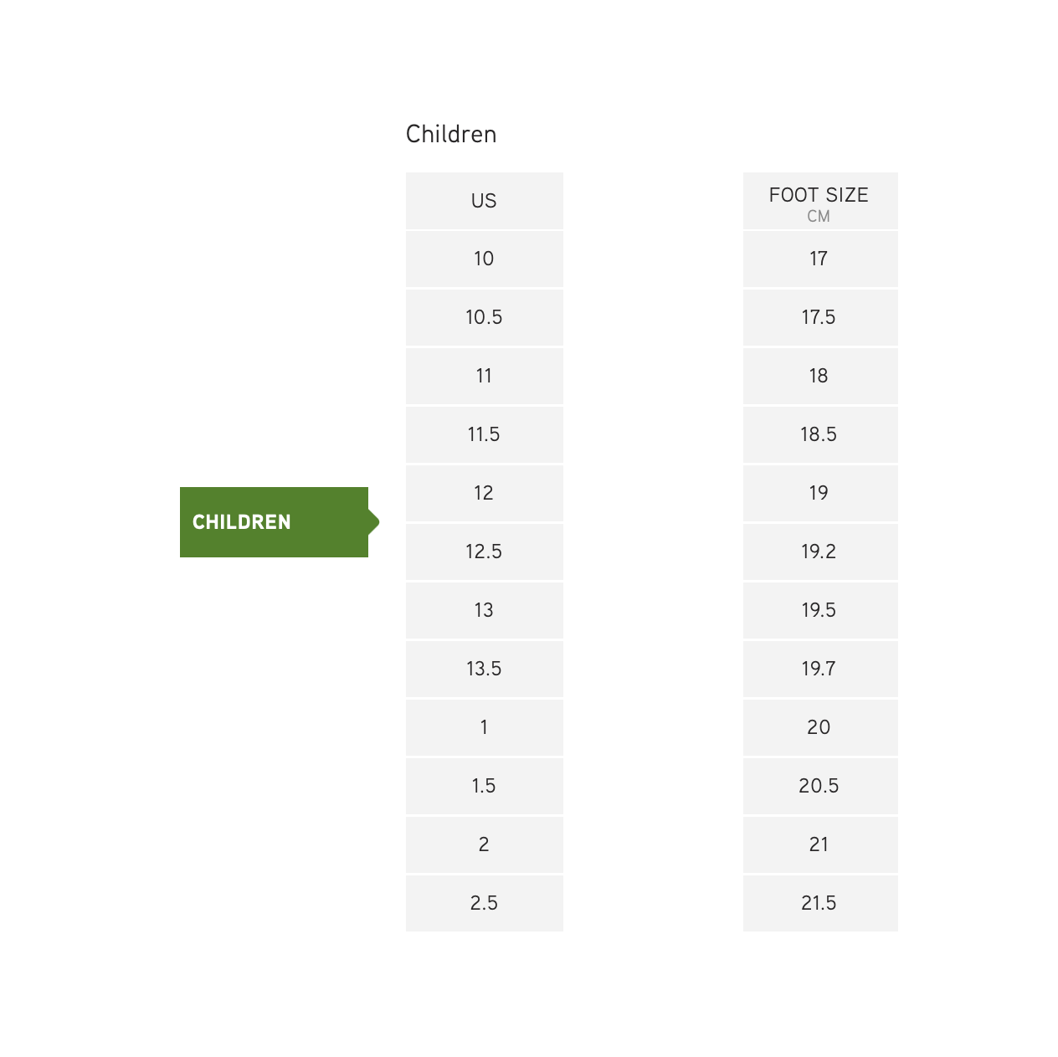Click the US size 11 cell
1058x1057 pixels.
[484, 377]
